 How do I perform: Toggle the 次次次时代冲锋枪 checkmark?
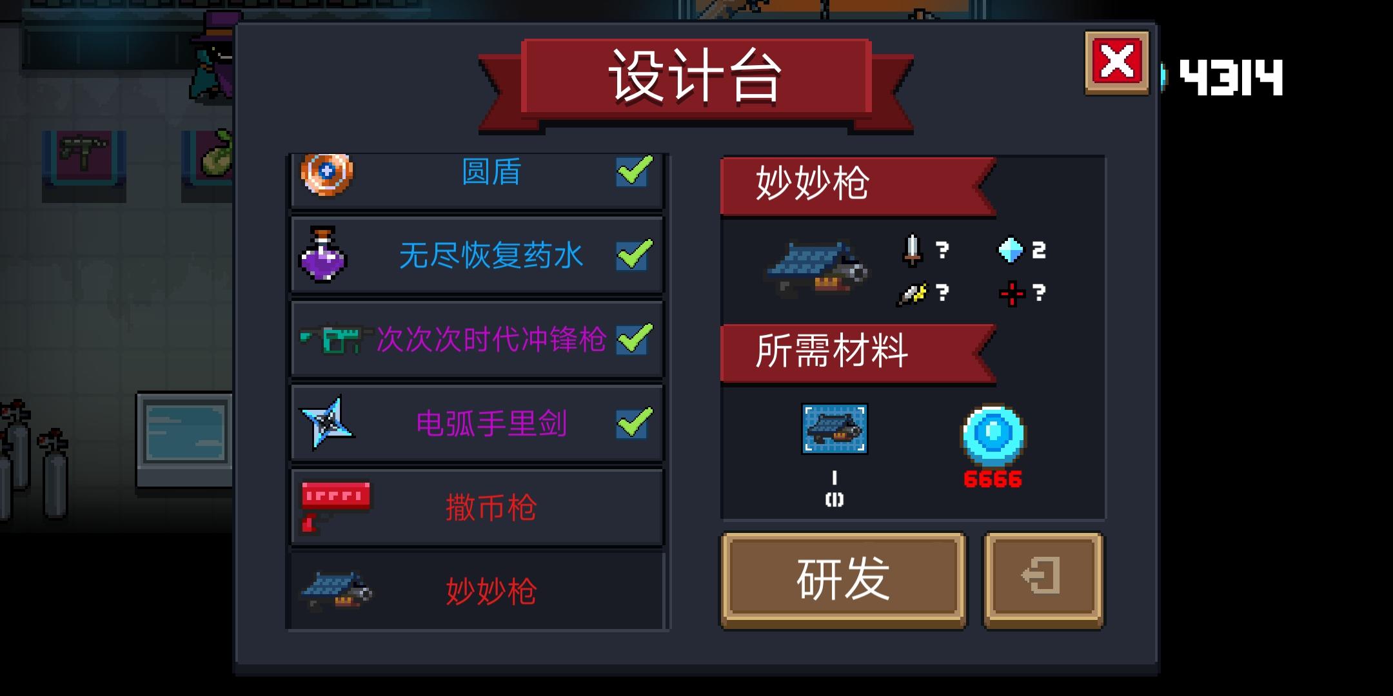[635, 339]
